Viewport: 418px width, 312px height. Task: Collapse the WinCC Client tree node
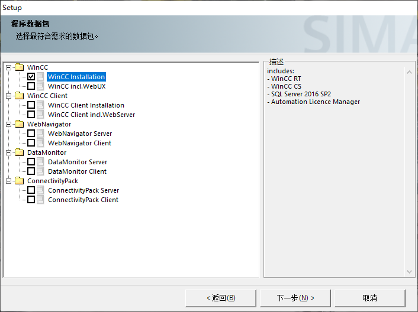pos(9,96)
